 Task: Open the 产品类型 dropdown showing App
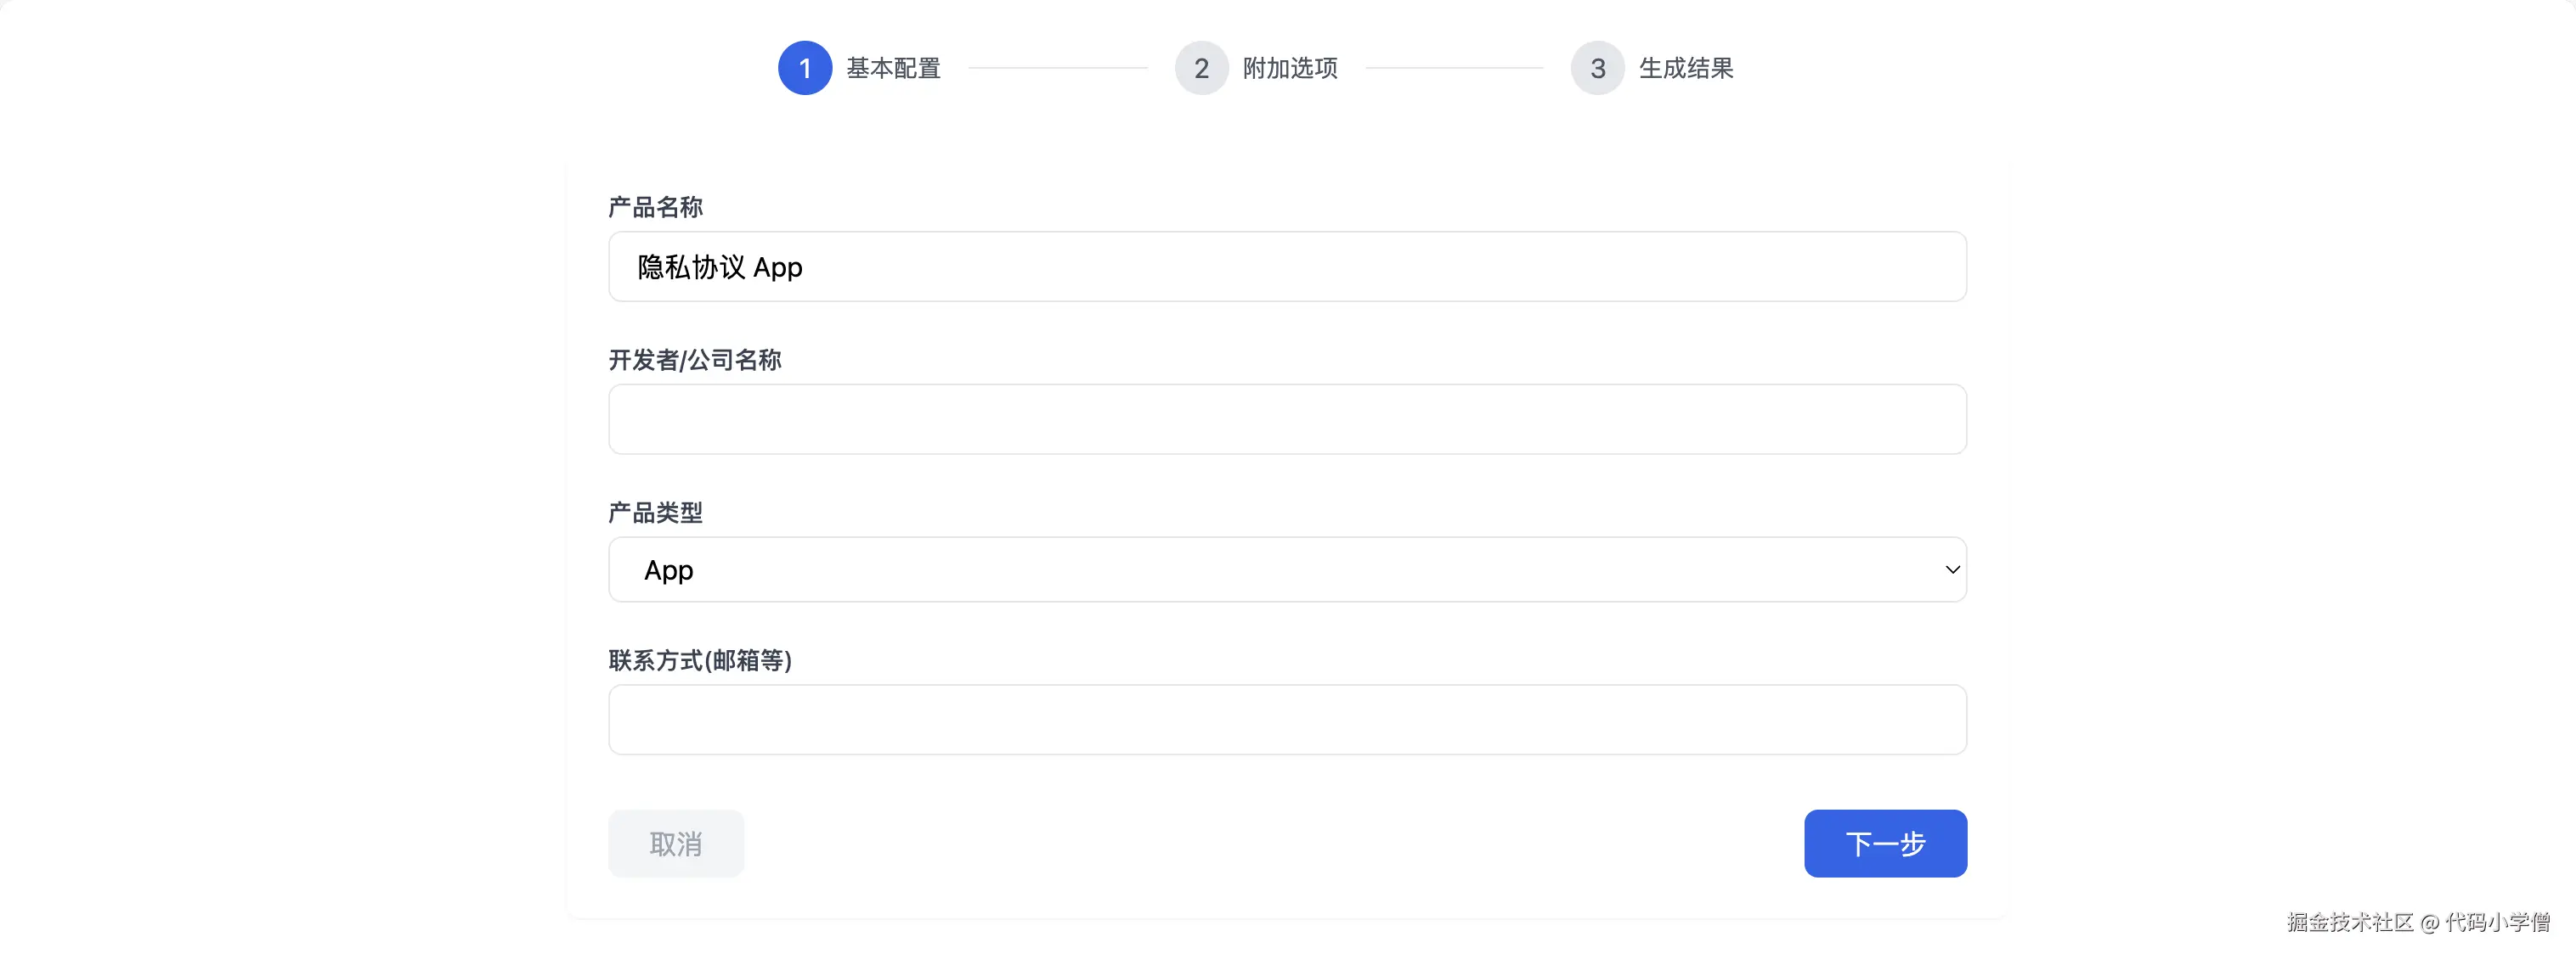click(1287, 569)
